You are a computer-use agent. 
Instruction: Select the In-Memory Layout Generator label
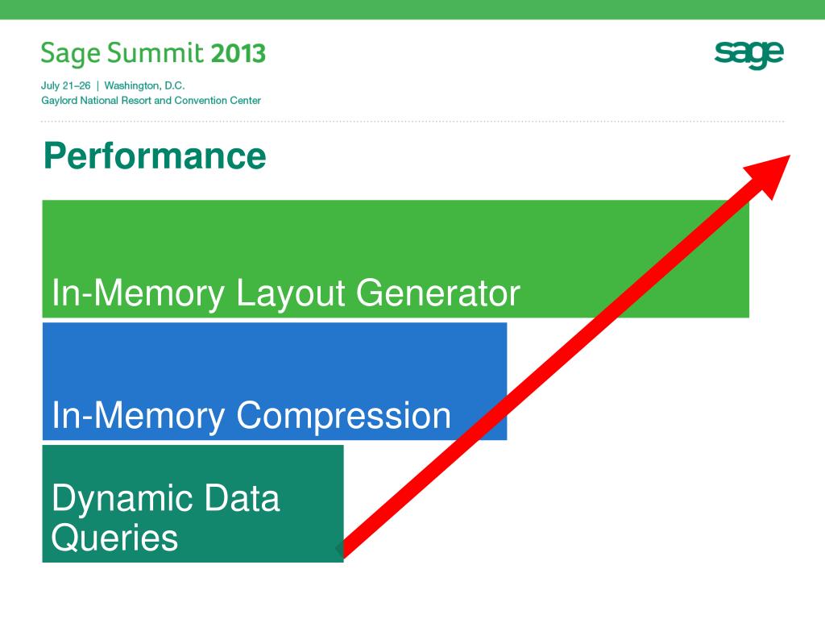[x=286, y=293]
